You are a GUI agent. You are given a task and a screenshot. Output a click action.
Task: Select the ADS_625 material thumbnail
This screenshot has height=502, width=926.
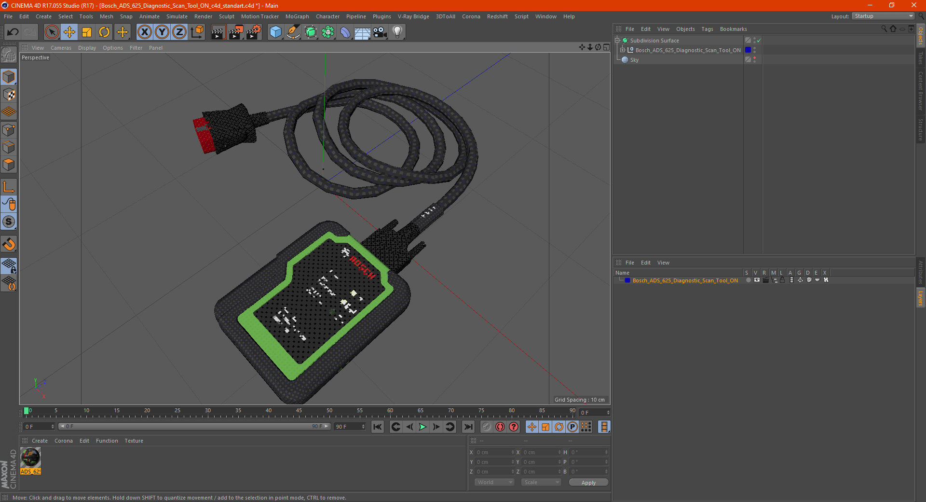tap(30, 458)
